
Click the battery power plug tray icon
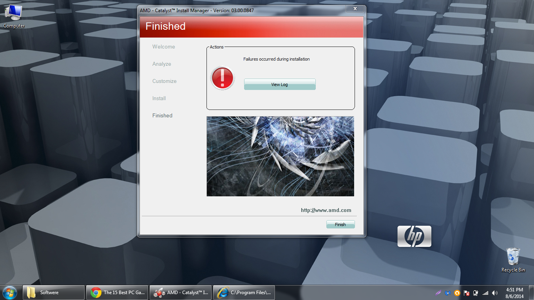tap(476, 293)
